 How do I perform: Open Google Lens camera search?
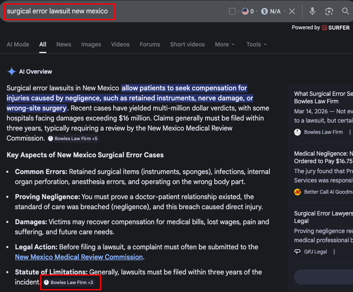(329, 11)
